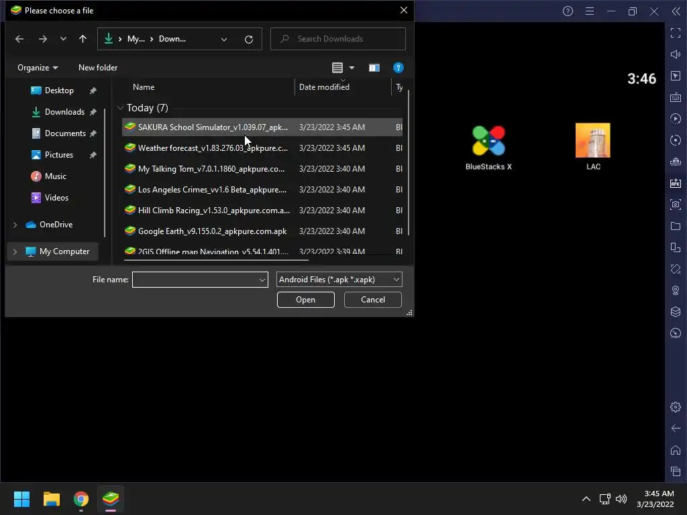The width and height of the screenshot is (687, 515).
Task: Select Hill Climb Racing apk file
Action: click(262, 210)
